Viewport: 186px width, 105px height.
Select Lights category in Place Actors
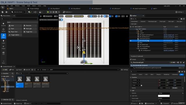tap(3, 42)
